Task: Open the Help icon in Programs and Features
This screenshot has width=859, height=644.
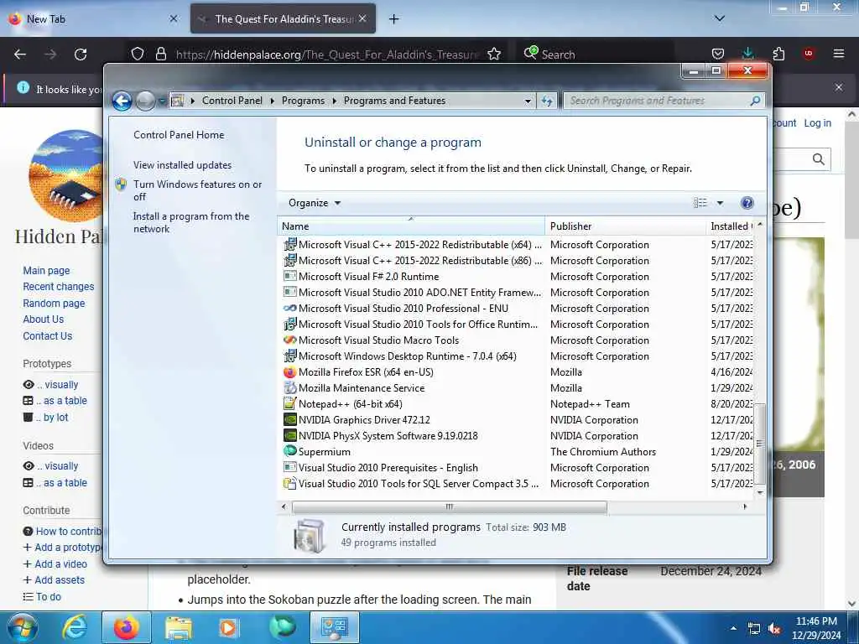Action: pyautogui.click(x=747, y=203)
